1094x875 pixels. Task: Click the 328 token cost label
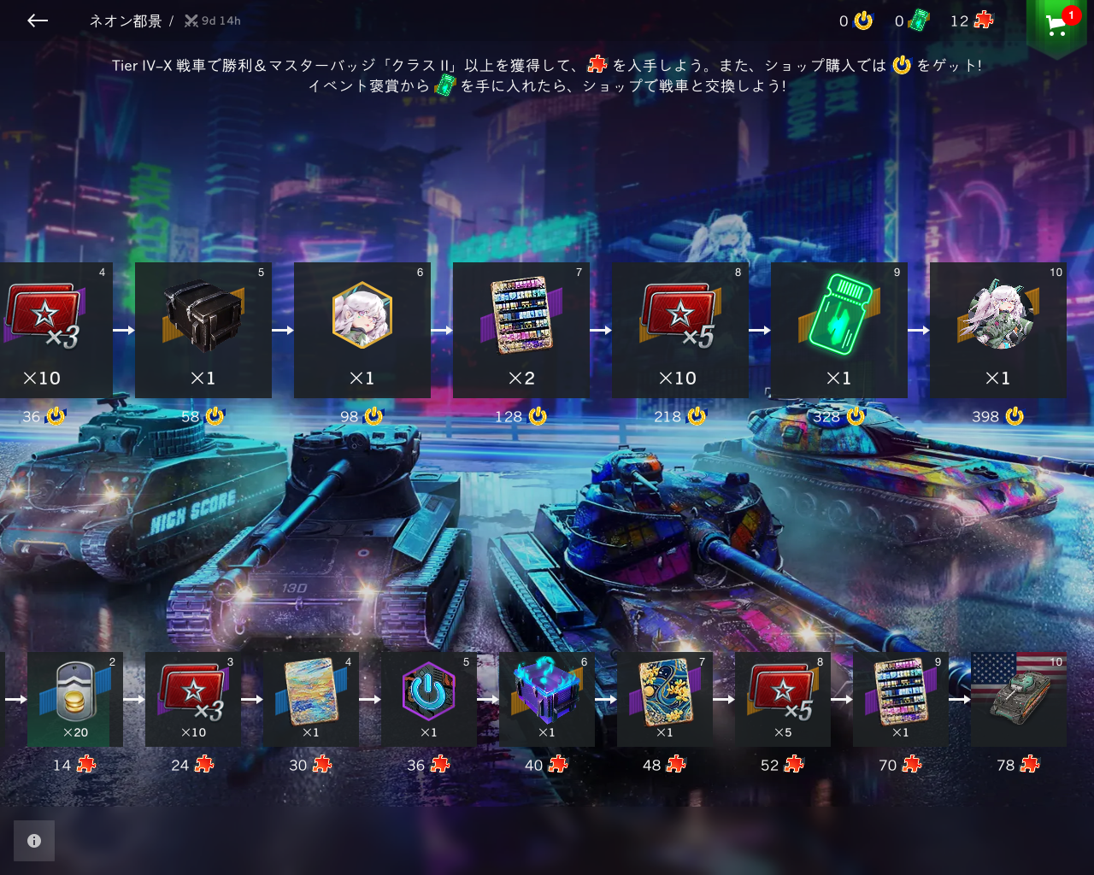click(838, 416)
